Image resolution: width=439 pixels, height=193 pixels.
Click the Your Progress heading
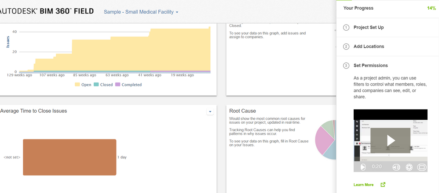(359, 8)
